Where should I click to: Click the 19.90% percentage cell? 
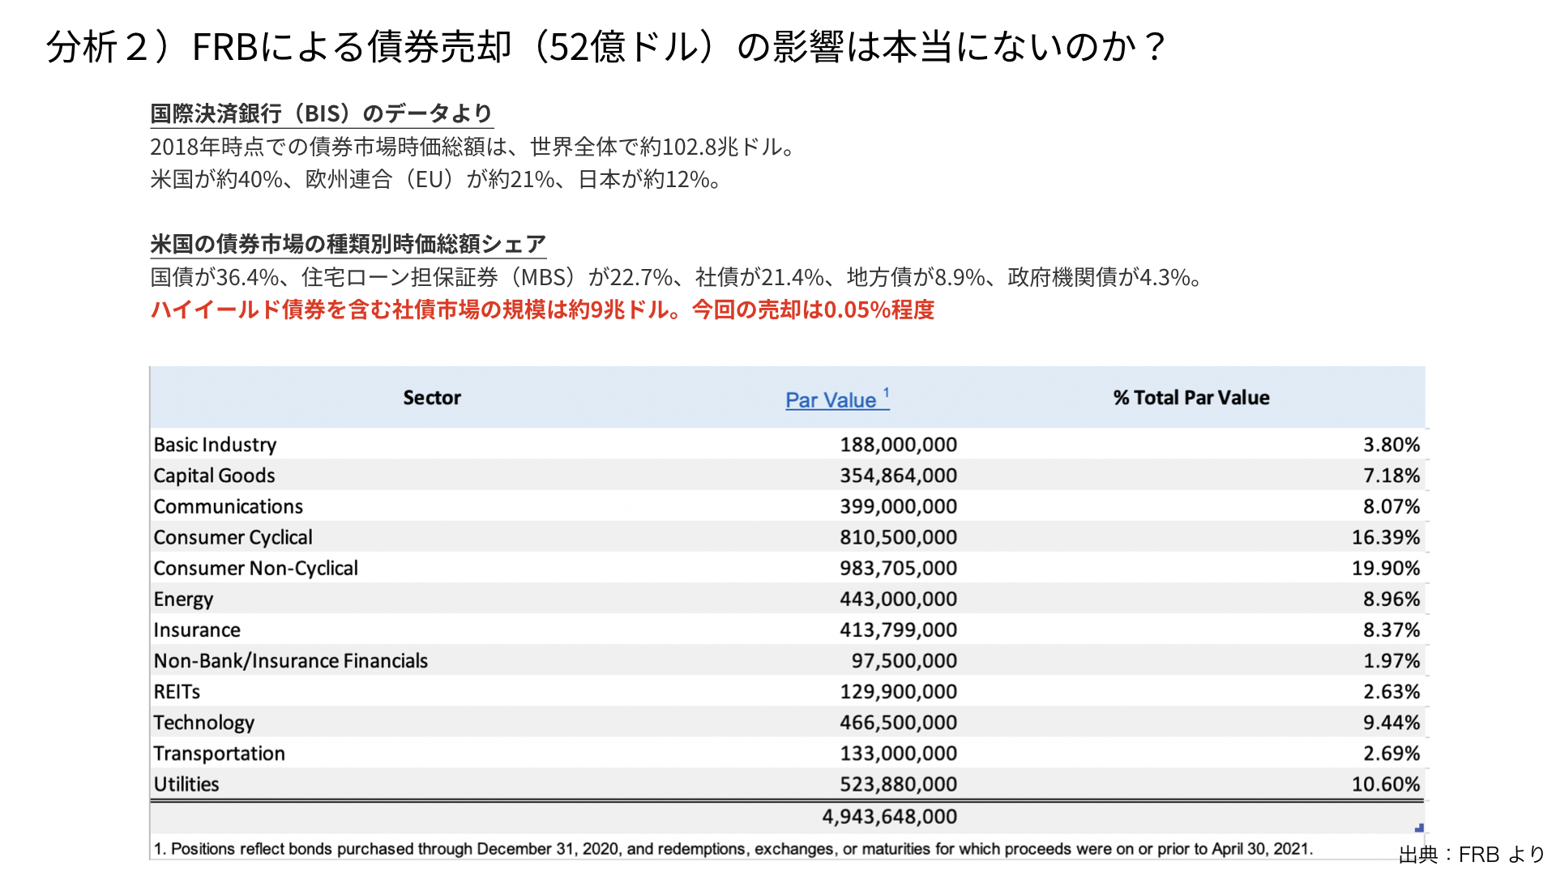point(1386,568)
